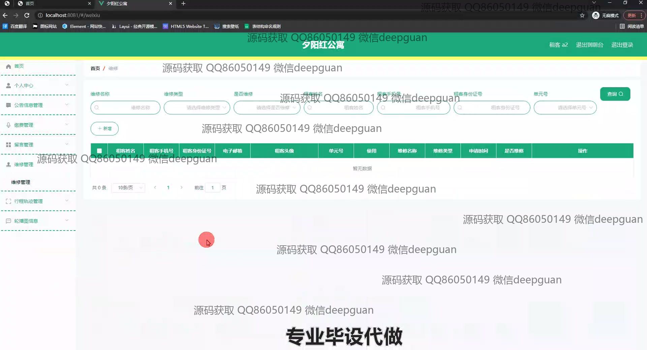Viewport: 647px width, 350px height.
Task: Click the 是否维修 column header
Action: pos(514,151)
